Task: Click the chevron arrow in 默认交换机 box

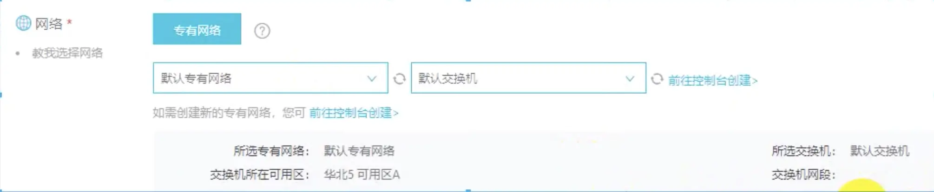Action: 630,78
